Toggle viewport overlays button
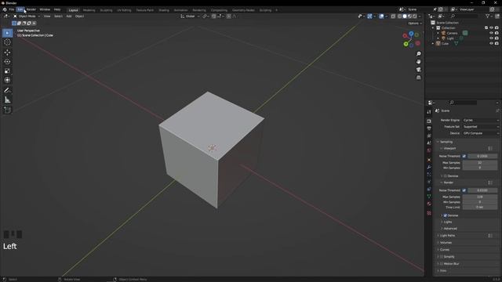 pyautogui.click(x=381, y=16)
